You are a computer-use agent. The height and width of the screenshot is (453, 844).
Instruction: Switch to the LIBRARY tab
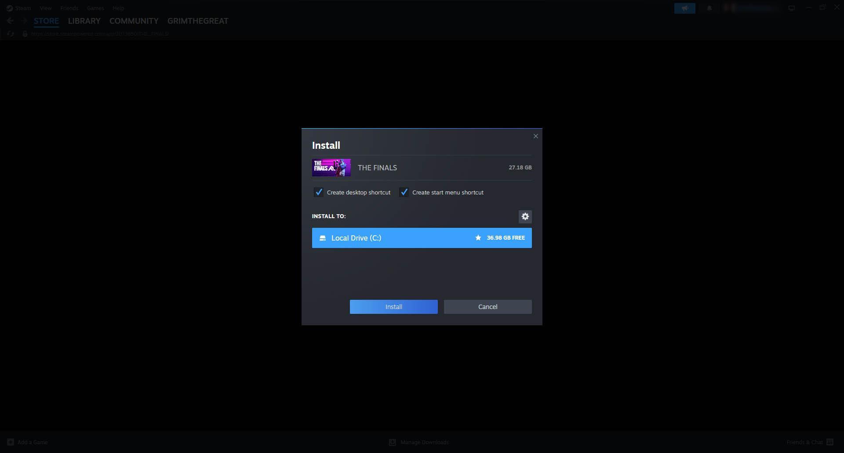click(84, 21)
